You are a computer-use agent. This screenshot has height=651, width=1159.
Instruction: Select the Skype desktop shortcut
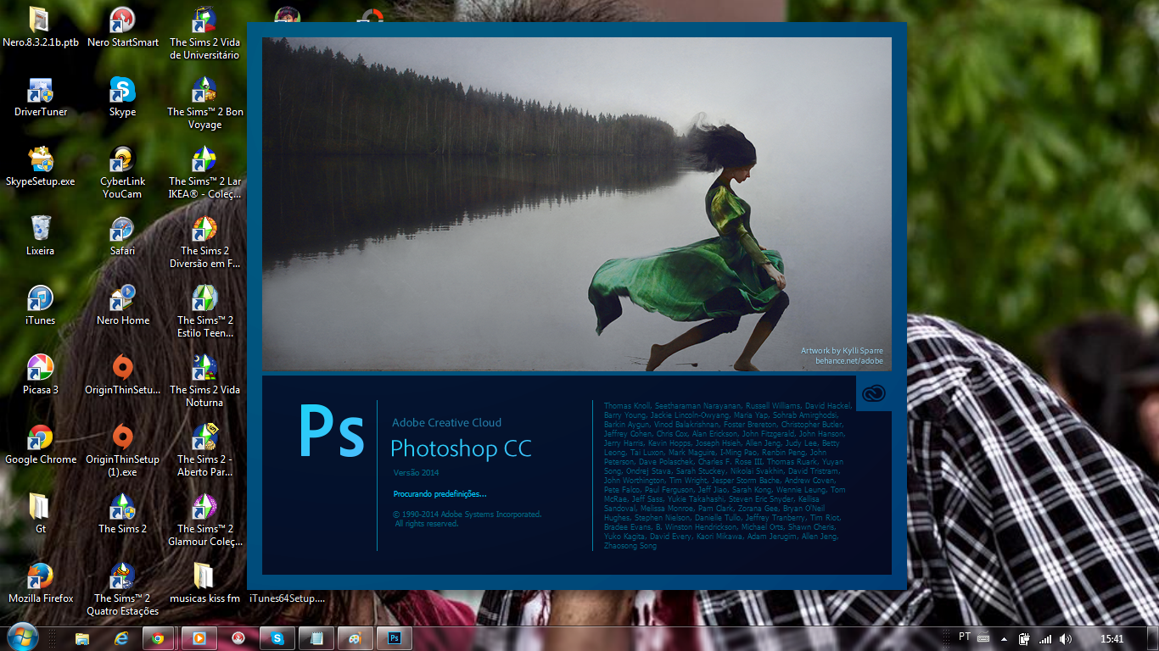(122, 96)
